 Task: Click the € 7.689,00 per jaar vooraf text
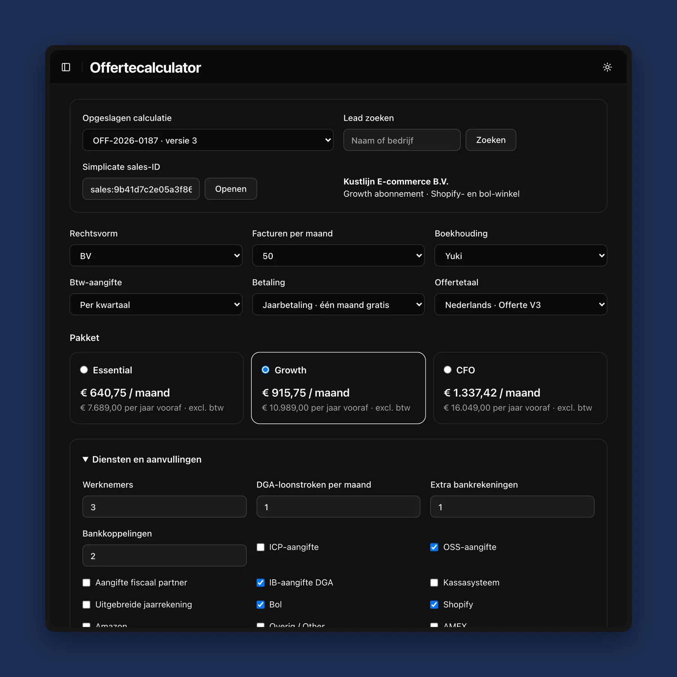(x=131, y=408)
